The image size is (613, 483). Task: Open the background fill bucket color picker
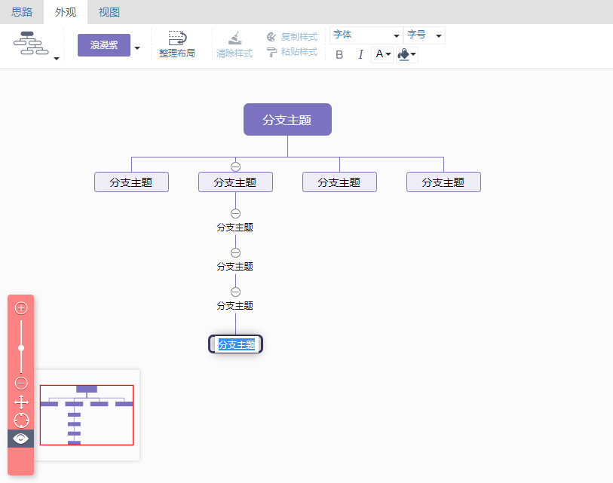pyautogui.click(x=406, y=54)
